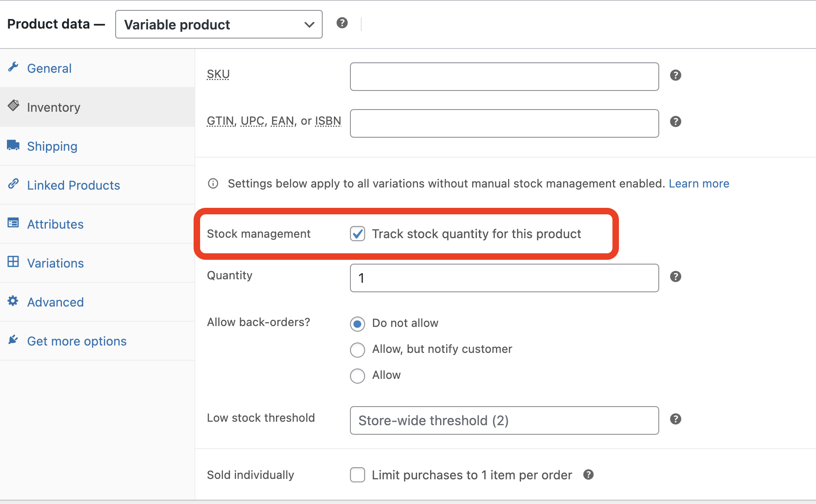Switch to the Variations tab
This screenshot has height=504, width=816.
55,263
